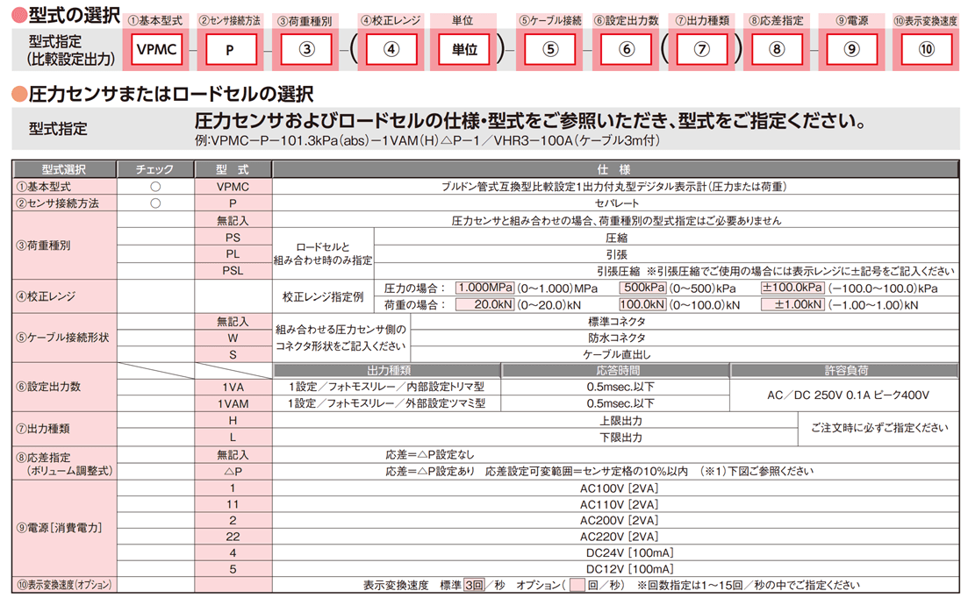Click the 20.0kN range example box

coord(484,304)
